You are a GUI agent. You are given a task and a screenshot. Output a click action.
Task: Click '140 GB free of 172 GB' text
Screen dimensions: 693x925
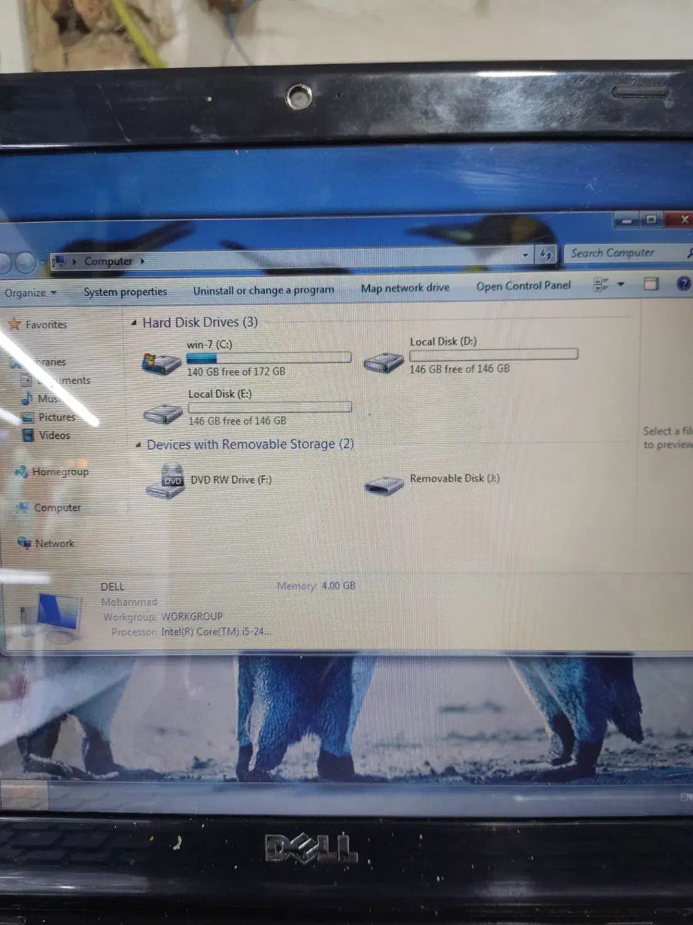tap(236, 372)
